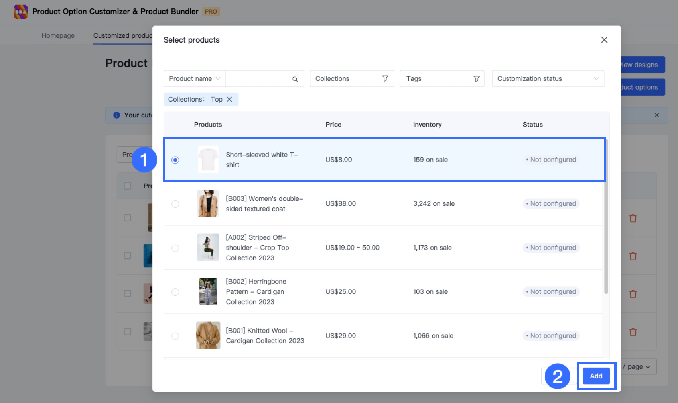Image resolution: width=678 pixels, height=403 pixels.
Task: Click the Collections filter funnel icon
Action: pyautogui.click(x=385, y=79)
